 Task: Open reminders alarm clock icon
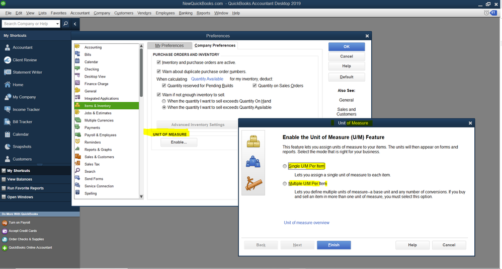[486, 13]
